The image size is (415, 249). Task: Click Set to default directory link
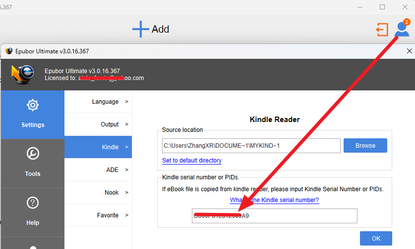pyautogui.click(x=192, y=161)
